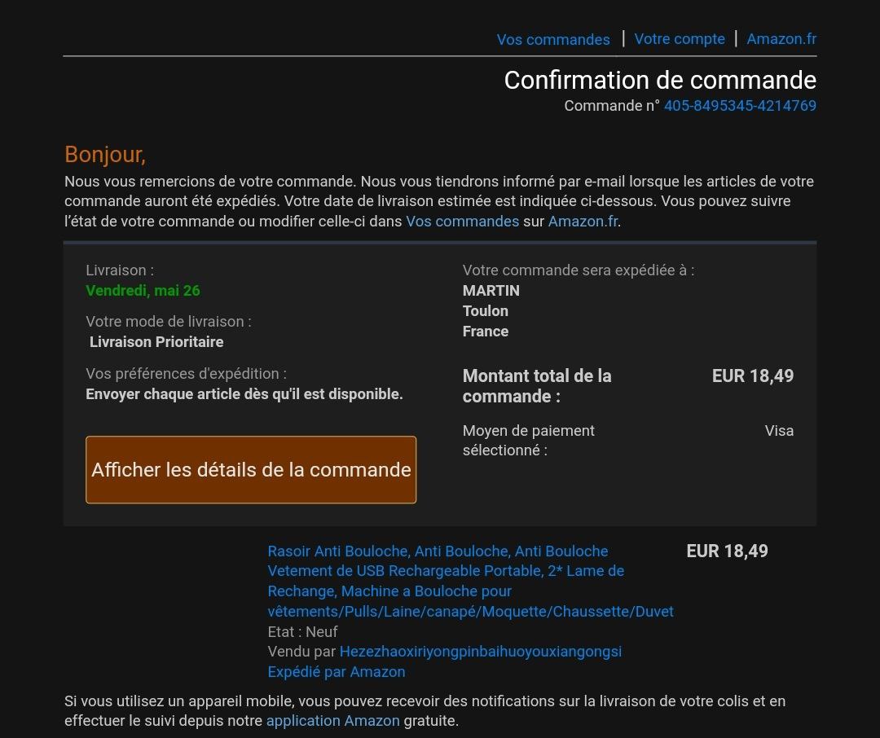Open seller Hezezhaoxiriyongpinbaihuoyouxiangongsi link

pyautogui.click(x=481, y=652)
